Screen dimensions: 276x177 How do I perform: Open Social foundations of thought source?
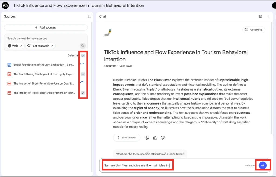coord(44,65)
